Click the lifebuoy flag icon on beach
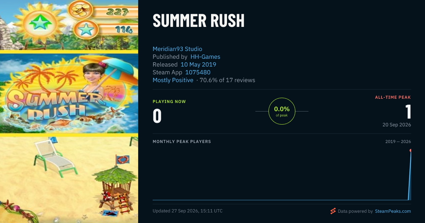Viewport: 425px width, 223px height. (121, 159)
